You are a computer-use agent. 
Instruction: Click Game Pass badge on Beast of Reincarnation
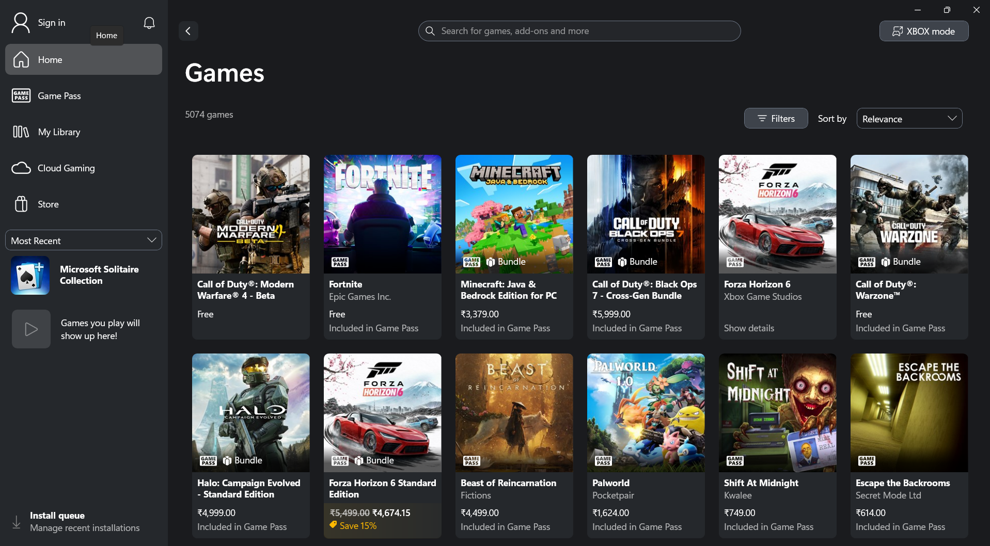pos(472,461)
